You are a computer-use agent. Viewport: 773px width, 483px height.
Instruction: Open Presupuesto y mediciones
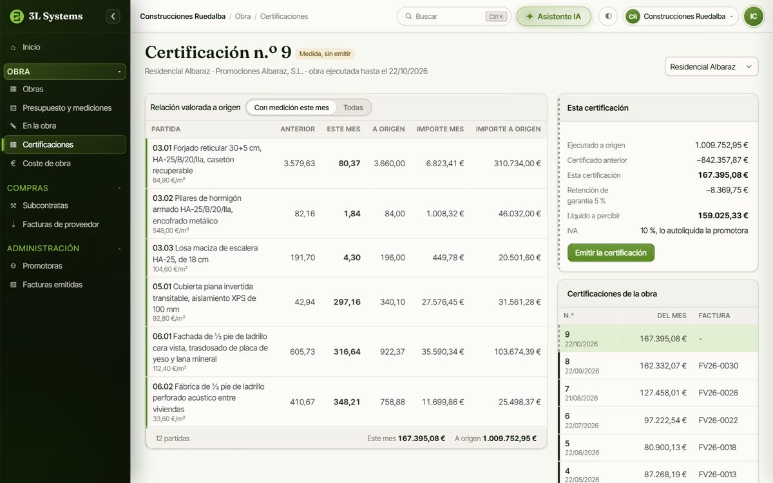(64, 108)
